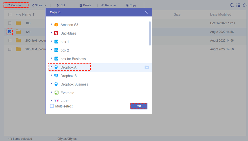This screenshot has width=248, height=141.
Task: Click Cut in the toolbar
Action: 61,5
